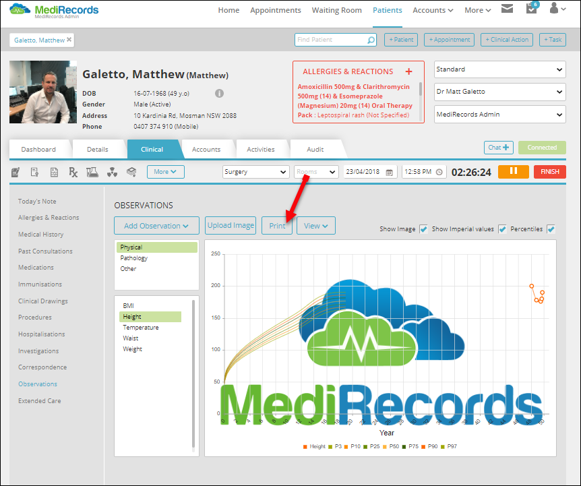Image resolution: width=581 pixels, height=486 pixels.
Task: Click the Connected status button
Action: [x=542, y=148]
